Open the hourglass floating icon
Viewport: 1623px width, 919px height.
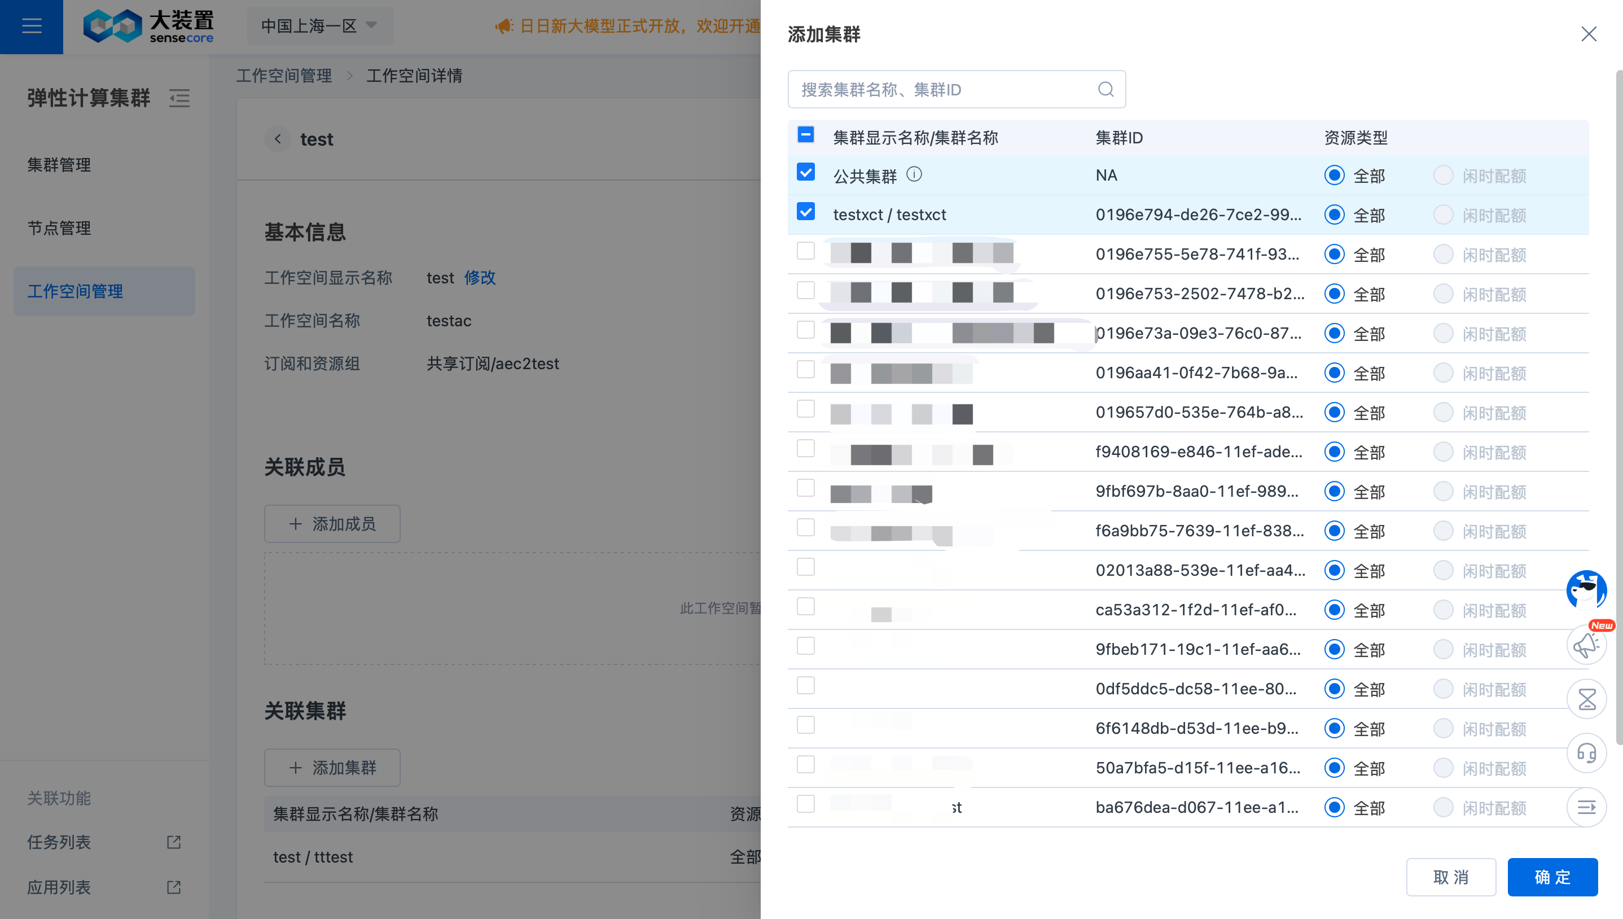tap(1586, 699)
